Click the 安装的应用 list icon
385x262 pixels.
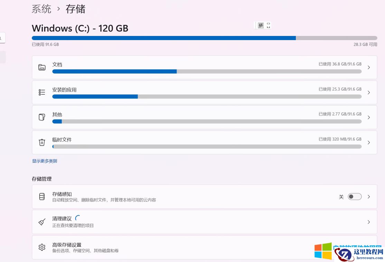coord(42,92)
